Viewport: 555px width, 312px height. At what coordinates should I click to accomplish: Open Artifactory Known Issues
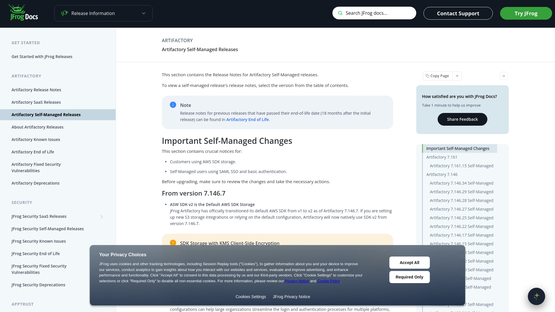[36, 140]
